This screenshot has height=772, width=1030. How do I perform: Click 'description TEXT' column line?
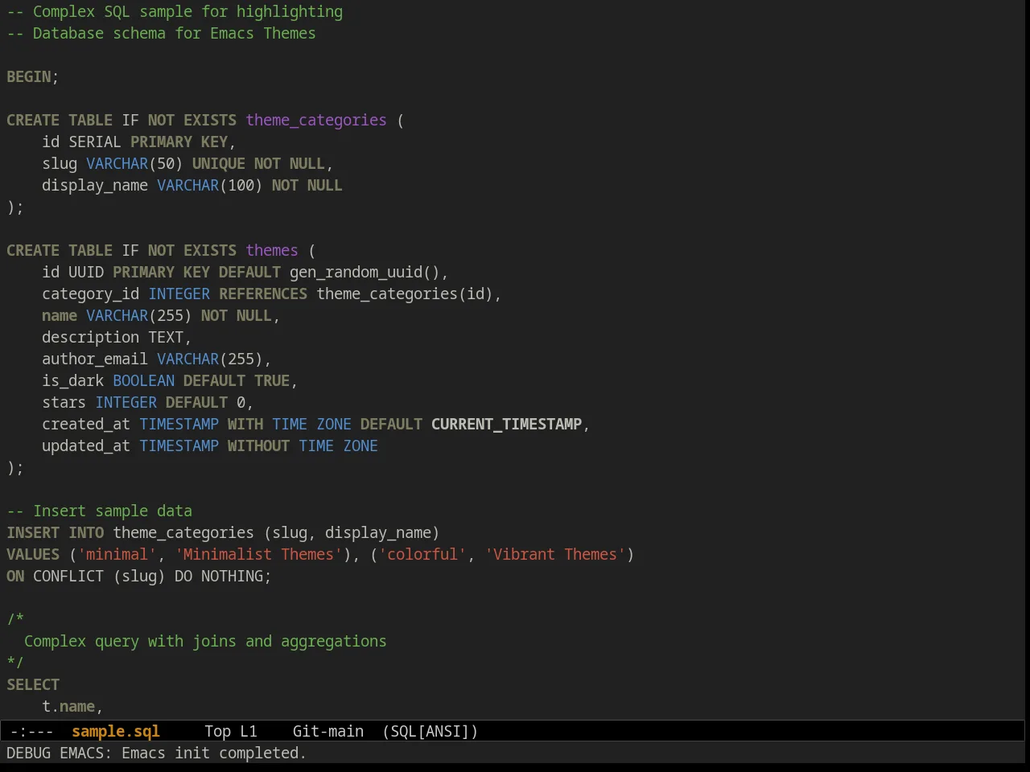(x=117, y=337)
